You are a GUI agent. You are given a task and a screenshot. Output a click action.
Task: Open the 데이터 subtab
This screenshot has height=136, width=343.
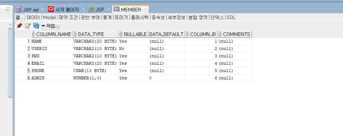pyautogui.click(x=33, y=18)
